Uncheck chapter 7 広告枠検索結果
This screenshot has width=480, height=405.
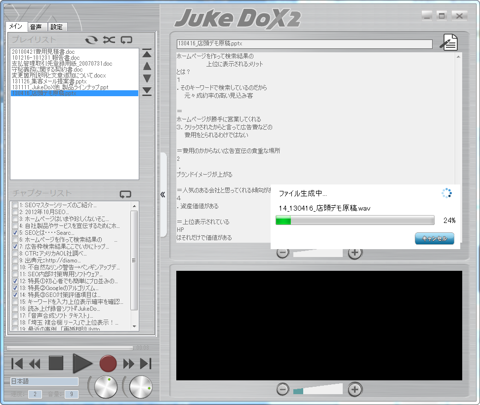15,246
